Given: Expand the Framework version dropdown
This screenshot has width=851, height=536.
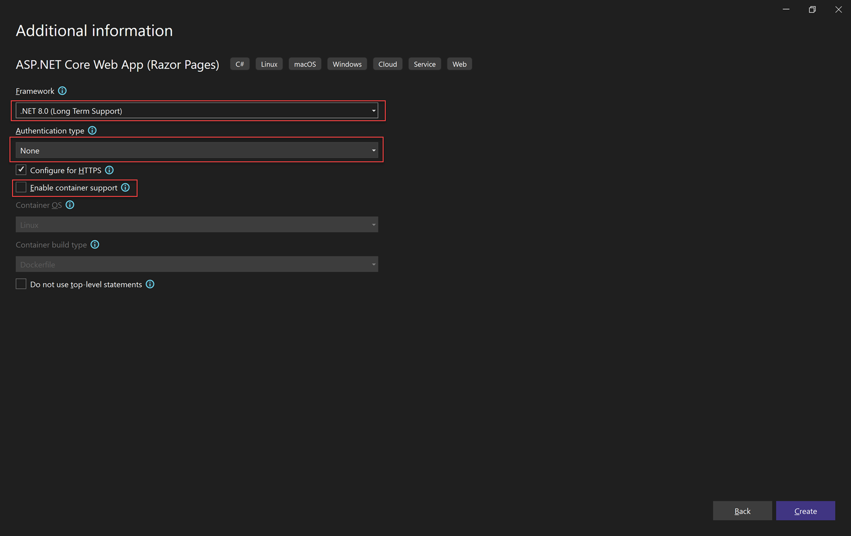Looking at the screenshot, I should point(373,111).
